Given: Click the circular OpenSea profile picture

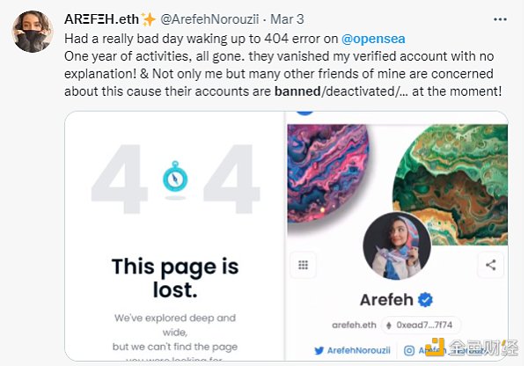Looking at the screenshot, I should point(396,245).
